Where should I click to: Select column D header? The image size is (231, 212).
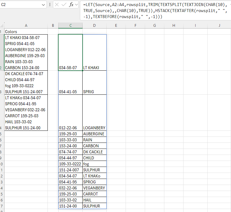tap(94, 26)
